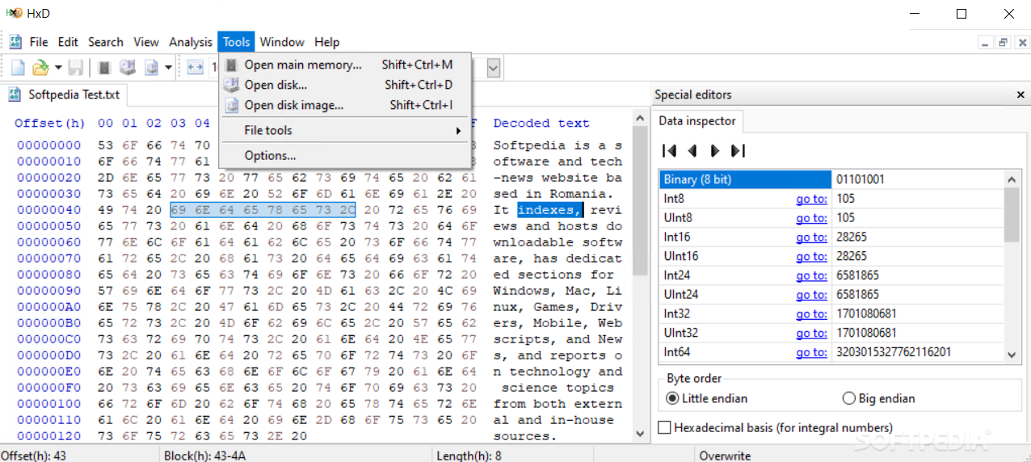Switch to the Data inspector tab

[x=697, y=121]
